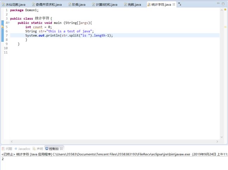
Task: Minimize the editor area
Action: [x=218, y=4]
